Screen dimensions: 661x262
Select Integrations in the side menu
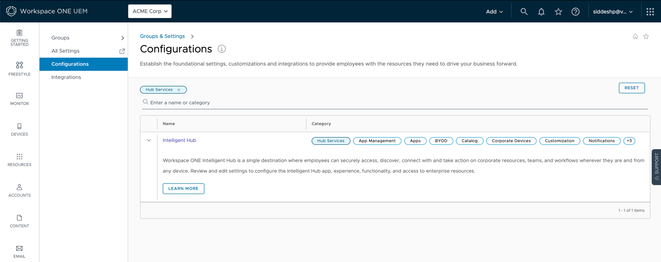66,77
